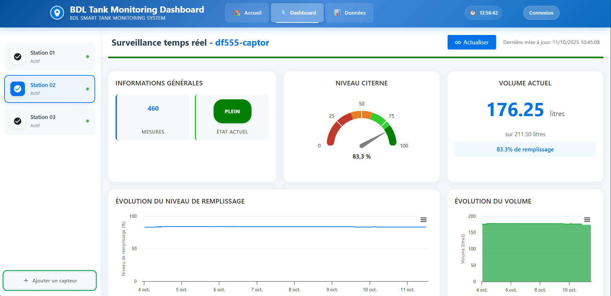Open the fill level chart hamburger menu
611x296 pixels.
point(423,220)
